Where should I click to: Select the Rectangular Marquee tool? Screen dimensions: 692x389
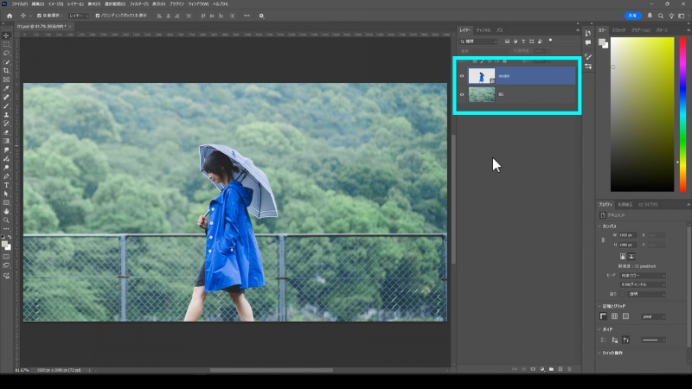pyautogui.click(x=7, y=45)
